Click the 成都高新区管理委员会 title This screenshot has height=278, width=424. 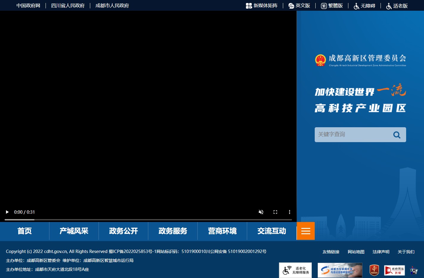tap(367, 58)
